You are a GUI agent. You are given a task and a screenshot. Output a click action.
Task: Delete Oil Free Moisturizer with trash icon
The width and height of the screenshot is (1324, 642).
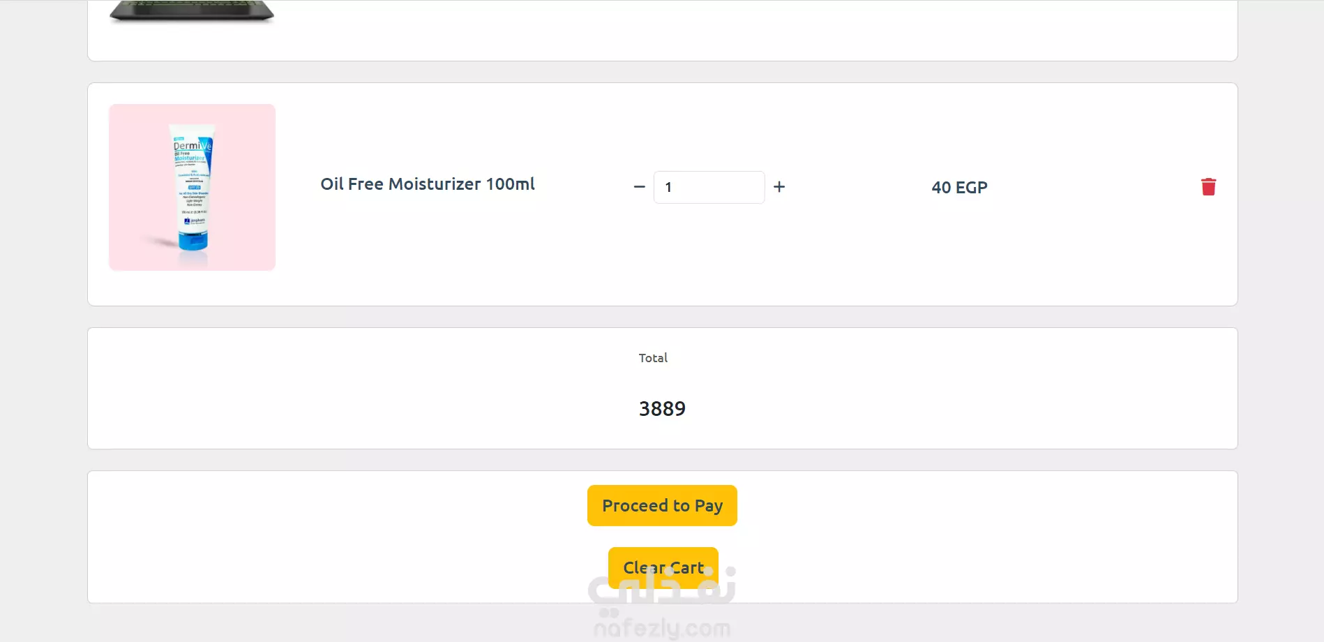click(x=1208, y=187)
